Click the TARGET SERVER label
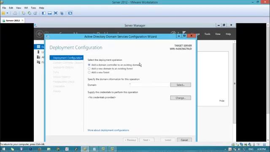The height and width of the screenshot is (152, 270). tap(183, 46)
